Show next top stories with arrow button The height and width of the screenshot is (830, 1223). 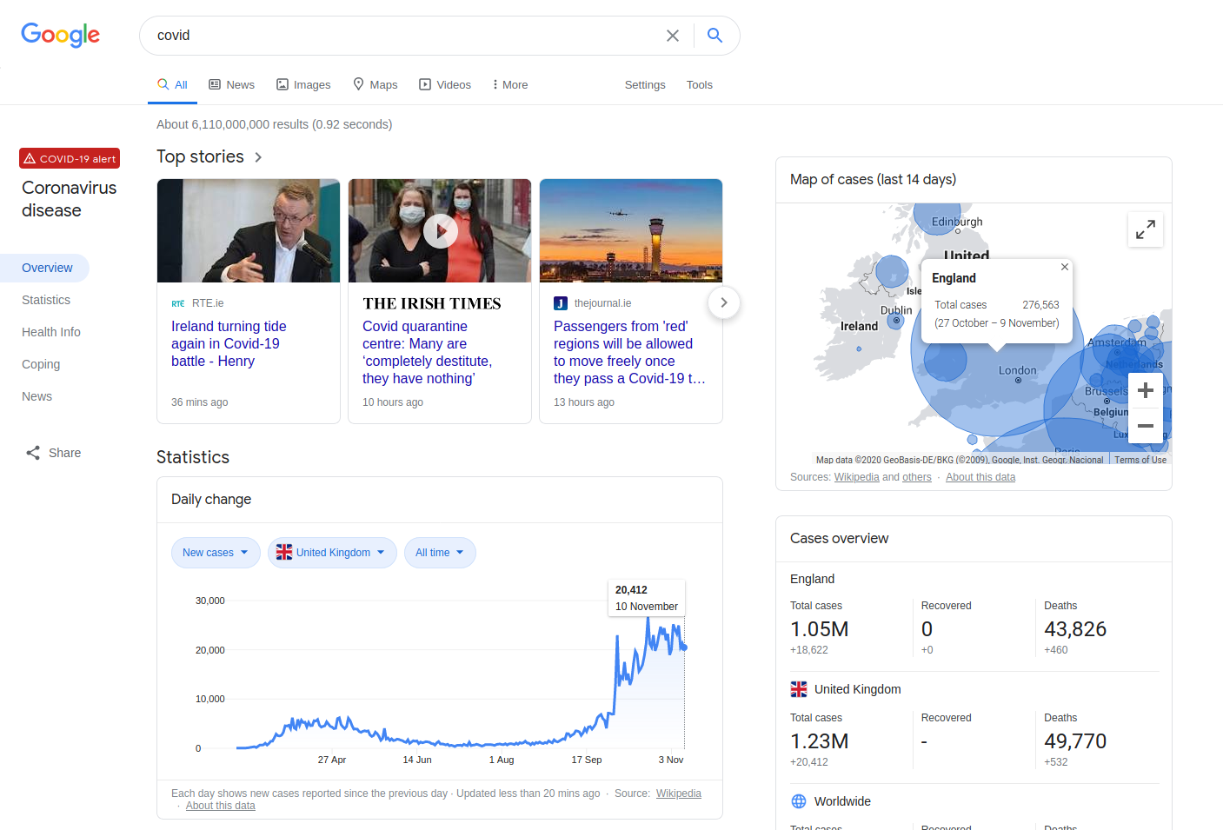723,302
